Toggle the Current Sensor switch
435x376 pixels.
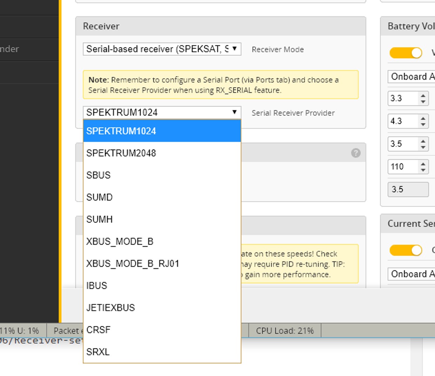click(406, 250)
